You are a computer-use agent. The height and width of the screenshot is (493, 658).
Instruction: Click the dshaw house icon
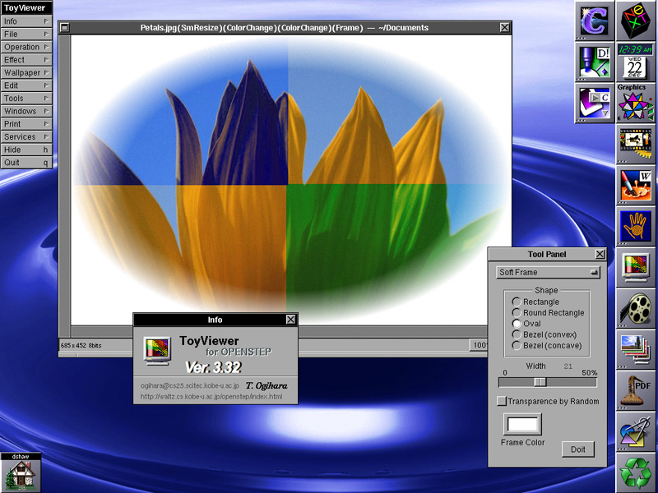coord(21,472)
